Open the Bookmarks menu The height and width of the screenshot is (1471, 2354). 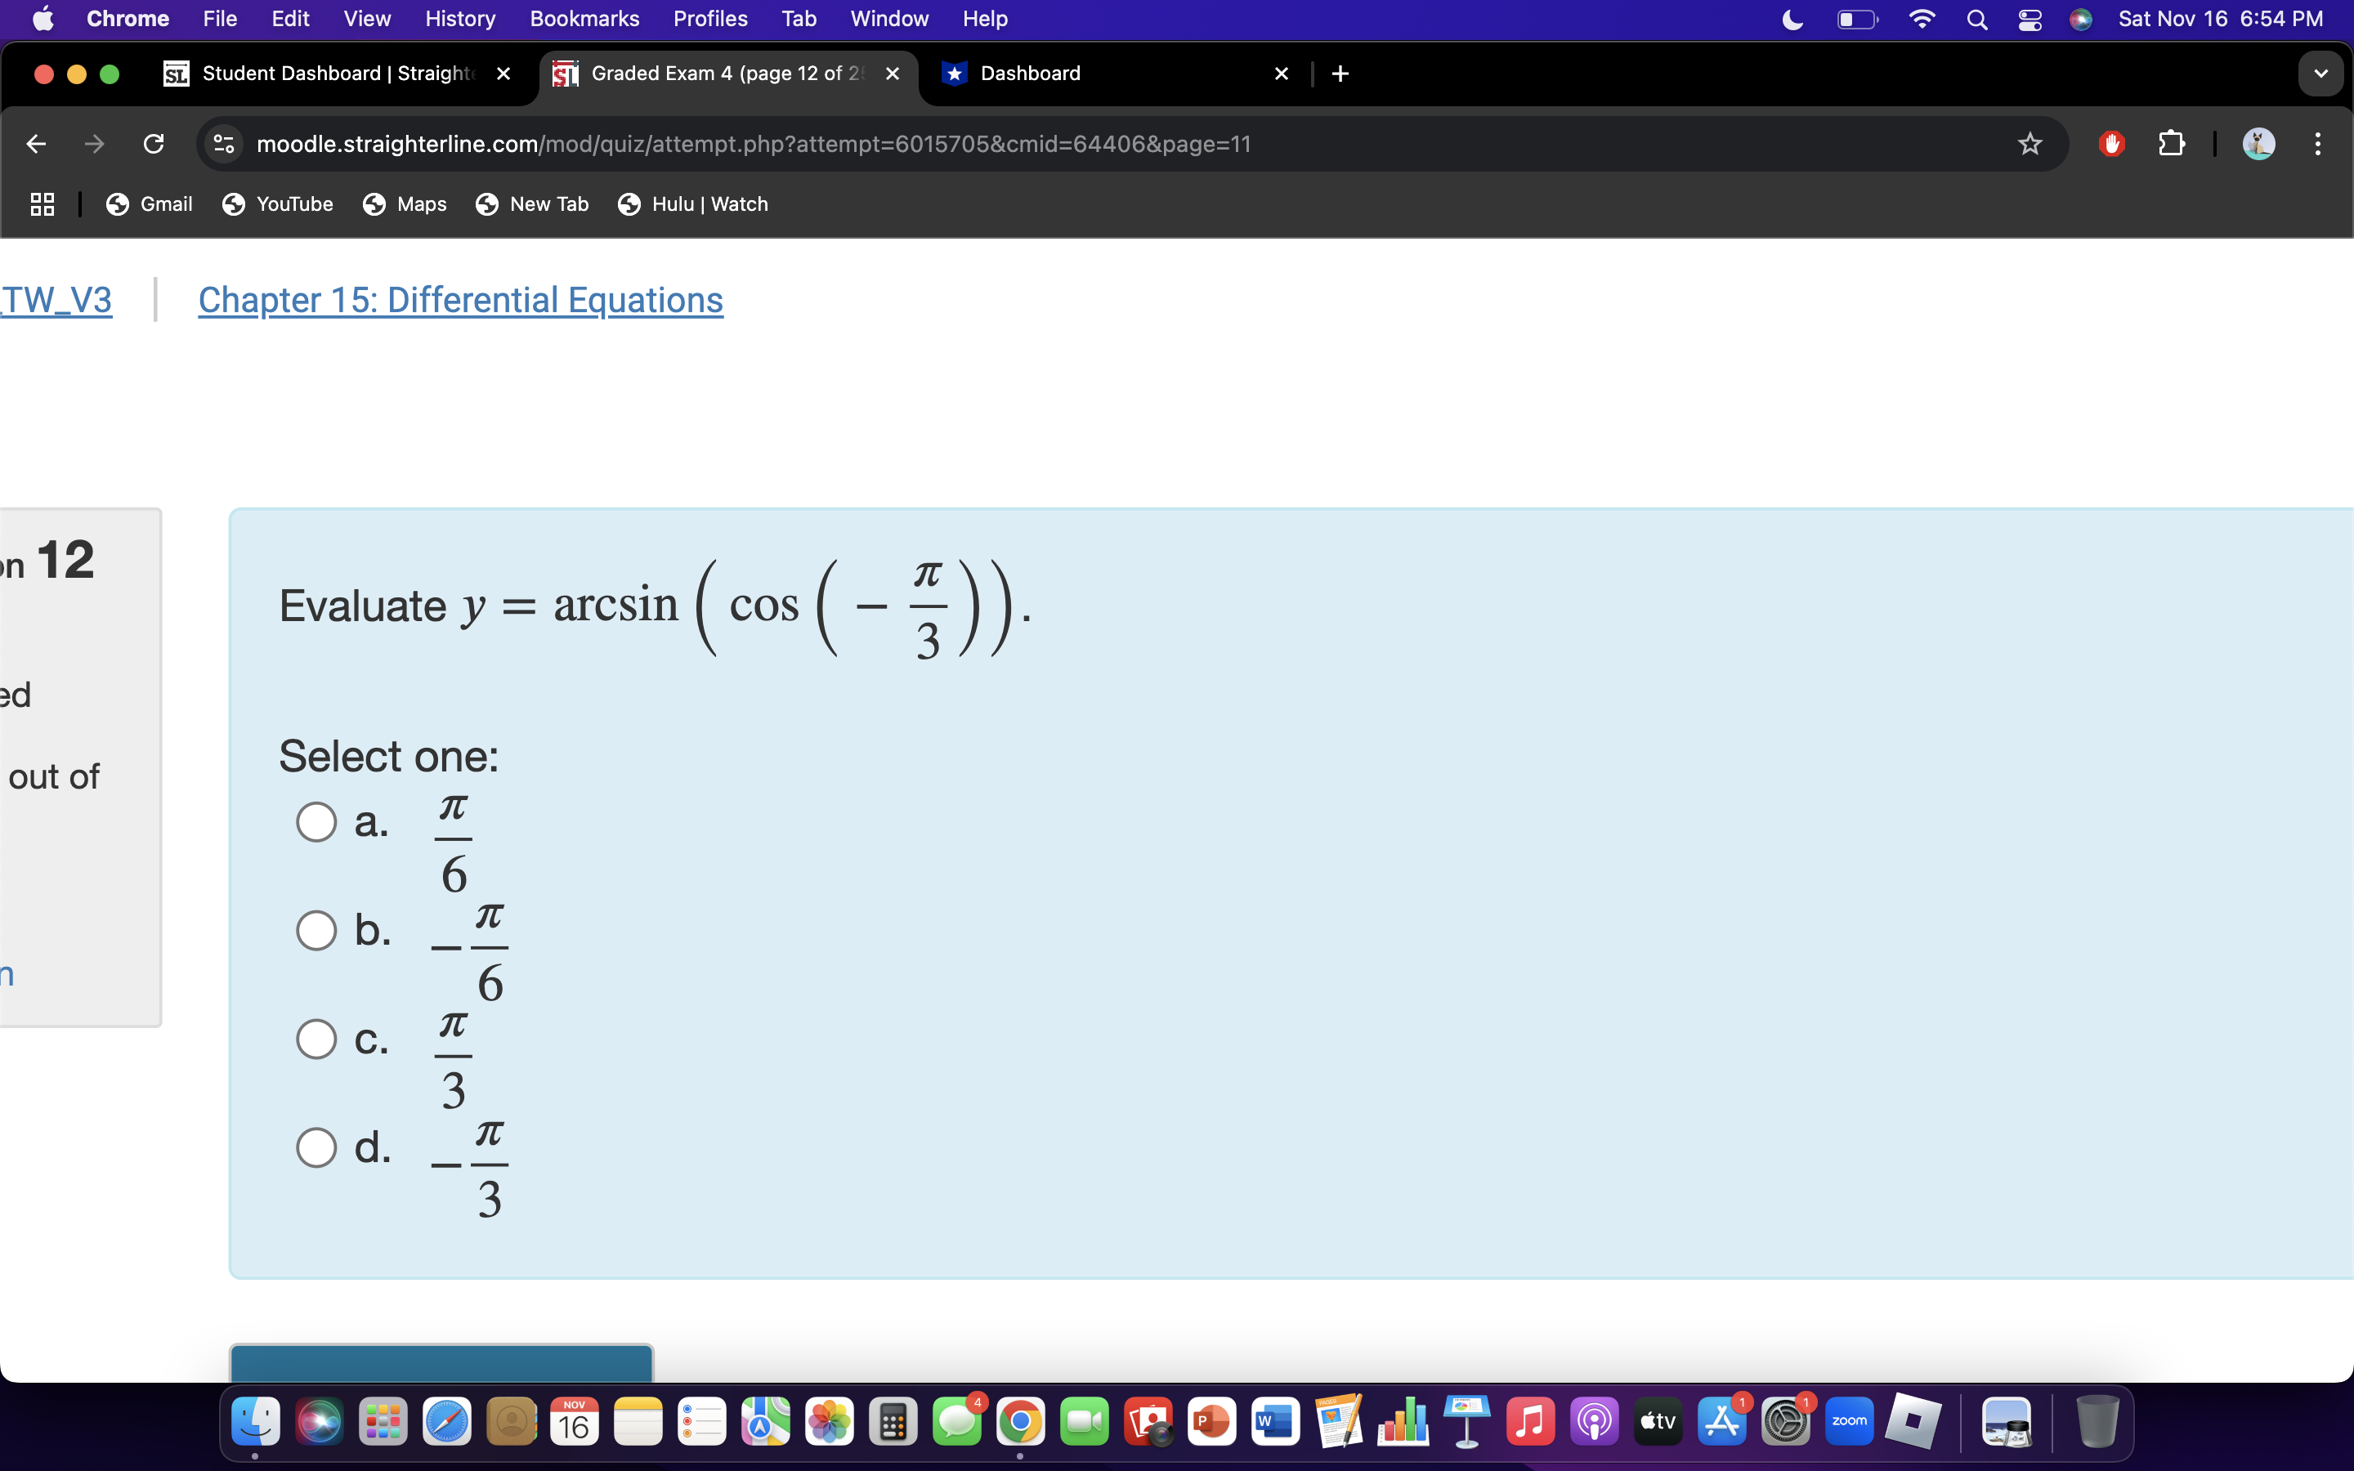tap(584, 20)
